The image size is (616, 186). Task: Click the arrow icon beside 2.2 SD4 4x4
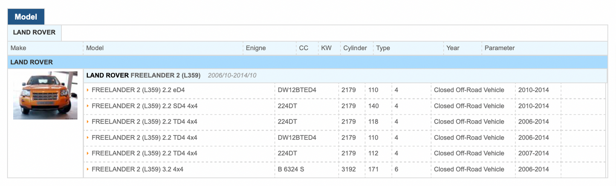coord(88,106)
